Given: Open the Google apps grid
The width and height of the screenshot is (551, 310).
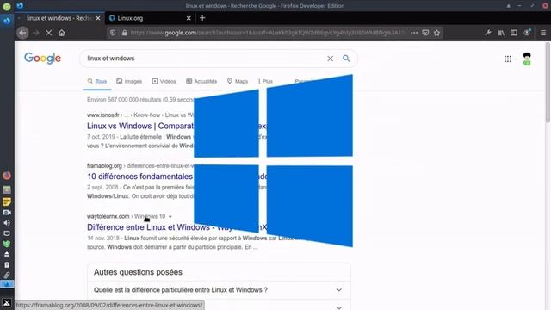Looking at the screenshot, I should tap(508, 59).
